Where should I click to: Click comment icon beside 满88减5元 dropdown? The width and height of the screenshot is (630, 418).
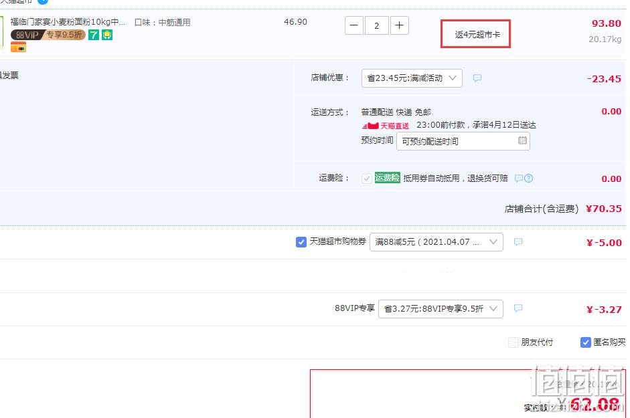(x=518, y=241)
